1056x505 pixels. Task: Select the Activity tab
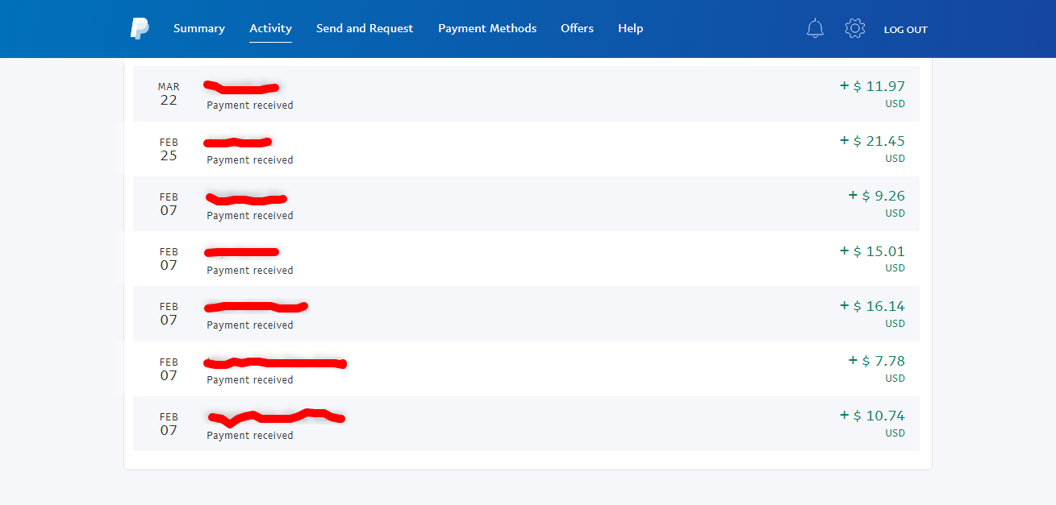tap(270, 28)
